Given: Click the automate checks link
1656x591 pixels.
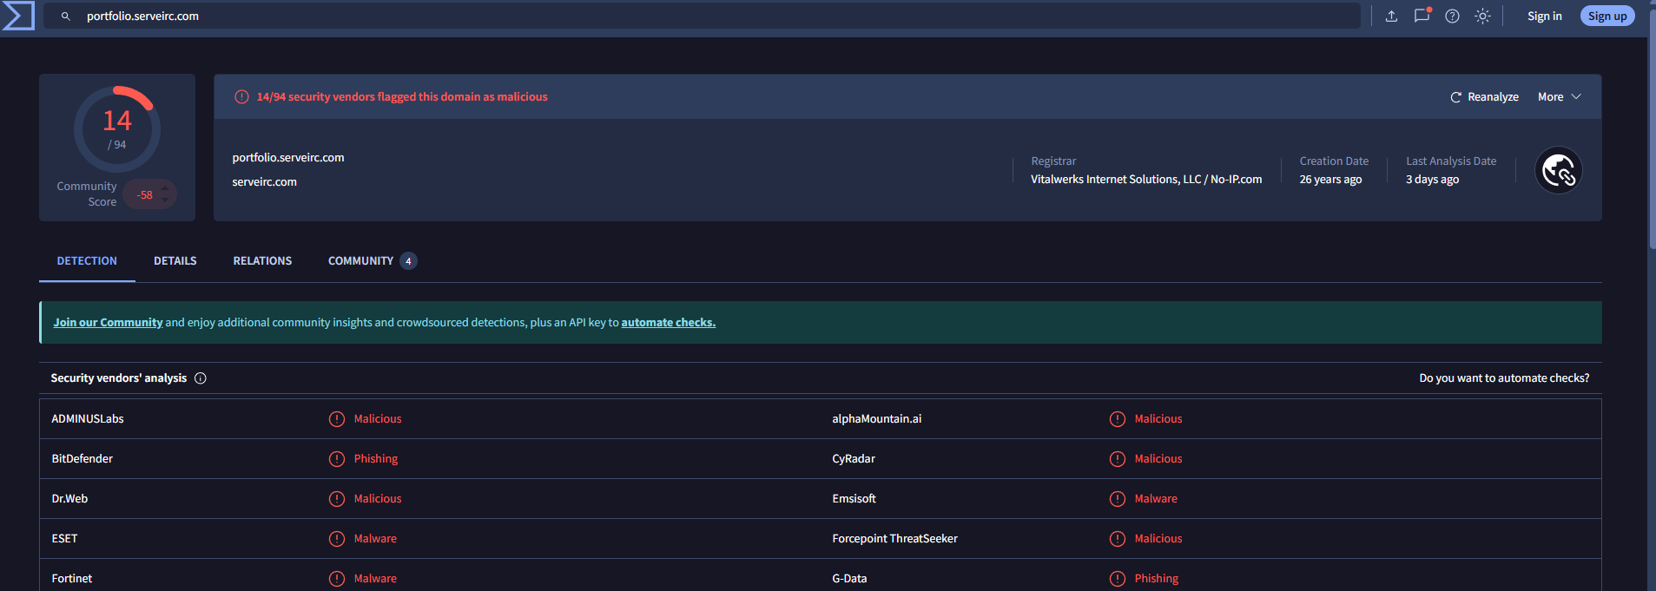Looking at the screenshot, I should [x=668, y=322].
